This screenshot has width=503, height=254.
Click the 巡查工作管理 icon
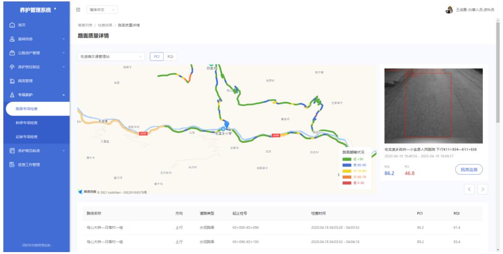point(11,165)
